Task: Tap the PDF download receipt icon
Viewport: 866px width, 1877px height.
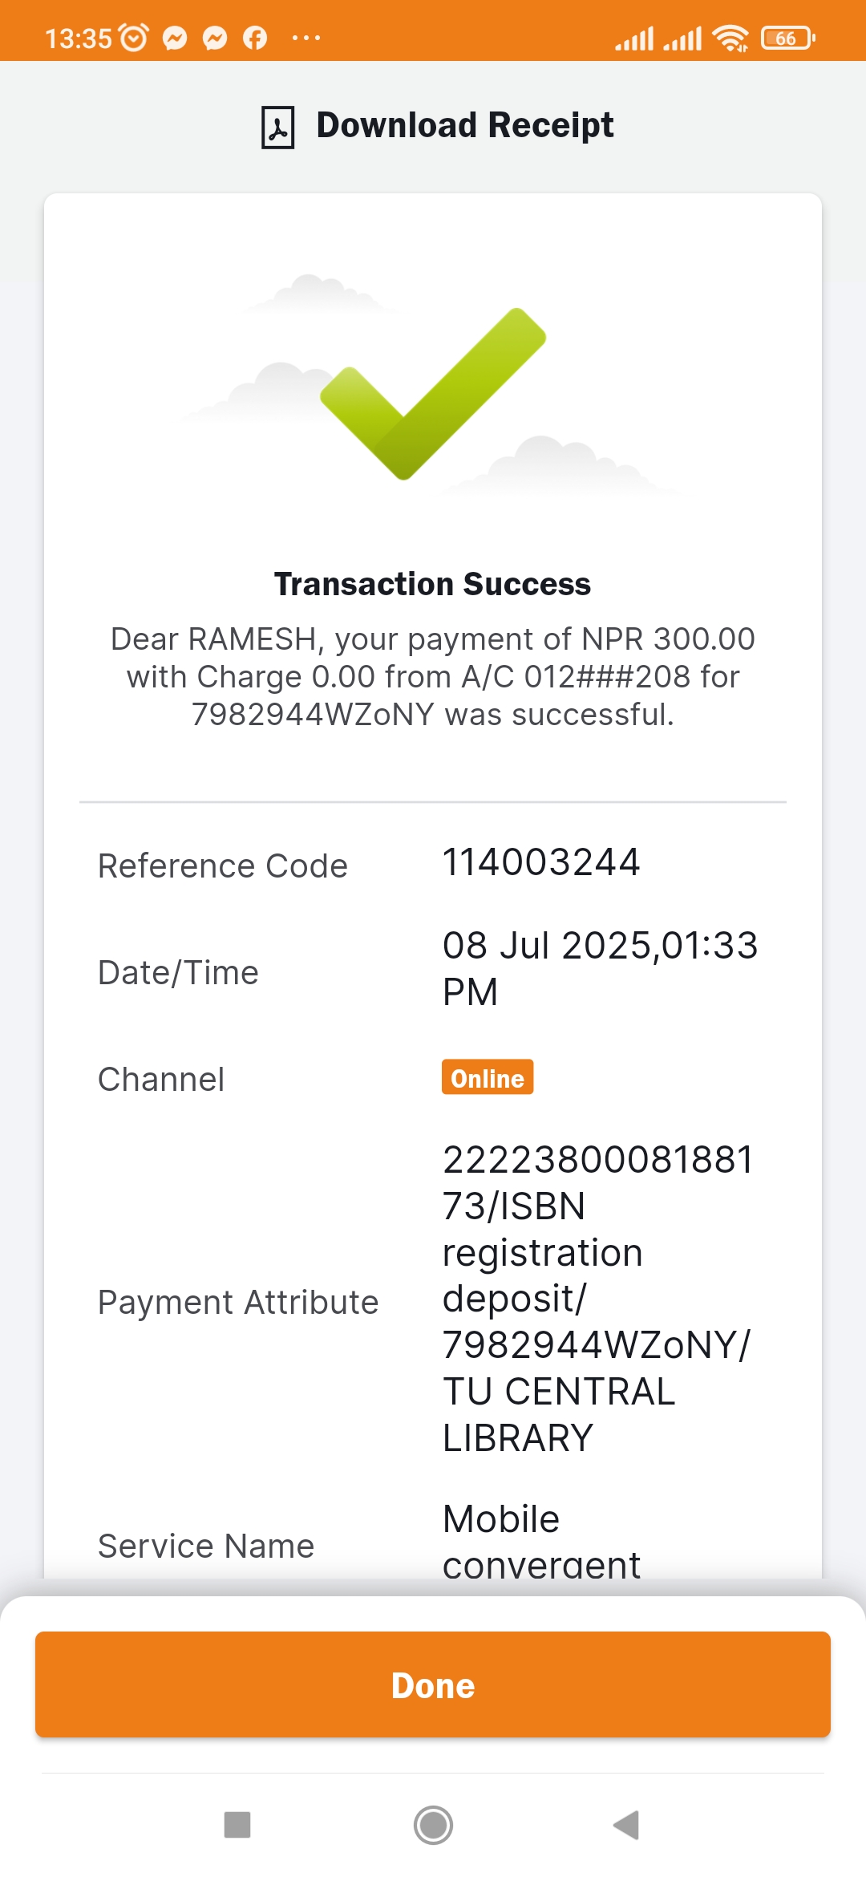Action: (277, 127)
